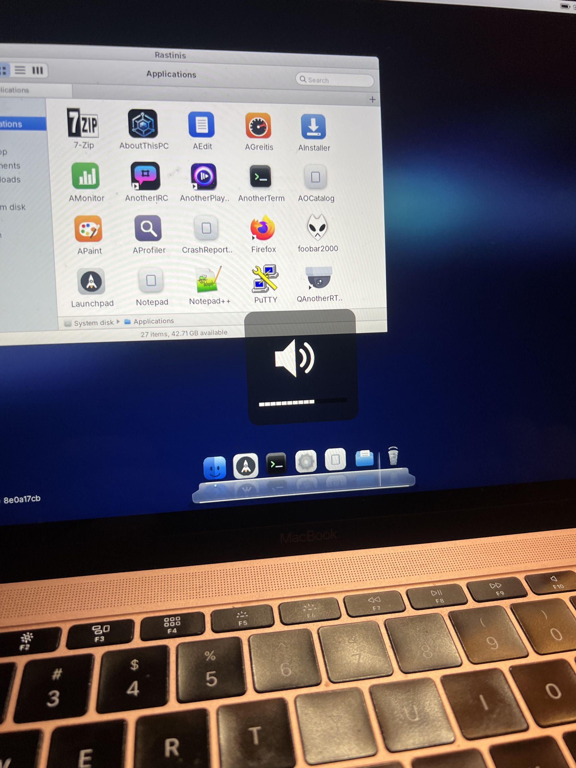Screen dimensions: 576x768
Task: Launch Notepad++ editor
Action: [x=209, y=280]
